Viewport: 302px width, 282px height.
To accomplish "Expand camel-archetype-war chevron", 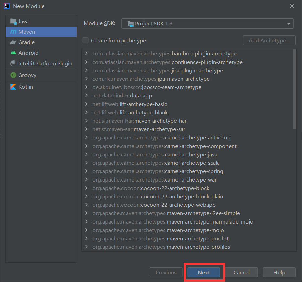I will pos(86,179).
